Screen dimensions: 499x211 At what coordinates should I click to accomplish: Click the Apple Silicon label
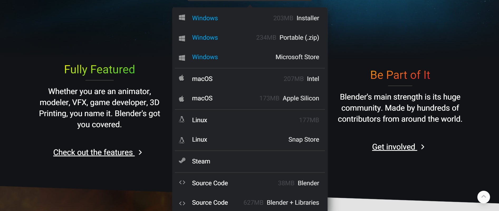pos(301,98)
